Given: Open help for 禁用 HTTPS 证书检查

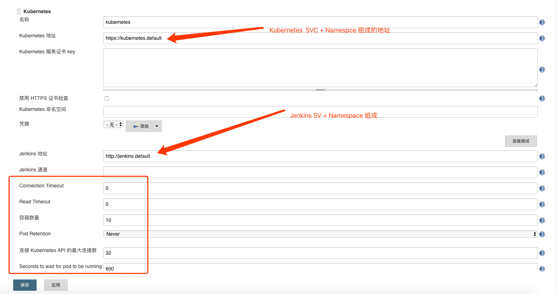Looking at the screenshot, I should click(x=542, y=98).
